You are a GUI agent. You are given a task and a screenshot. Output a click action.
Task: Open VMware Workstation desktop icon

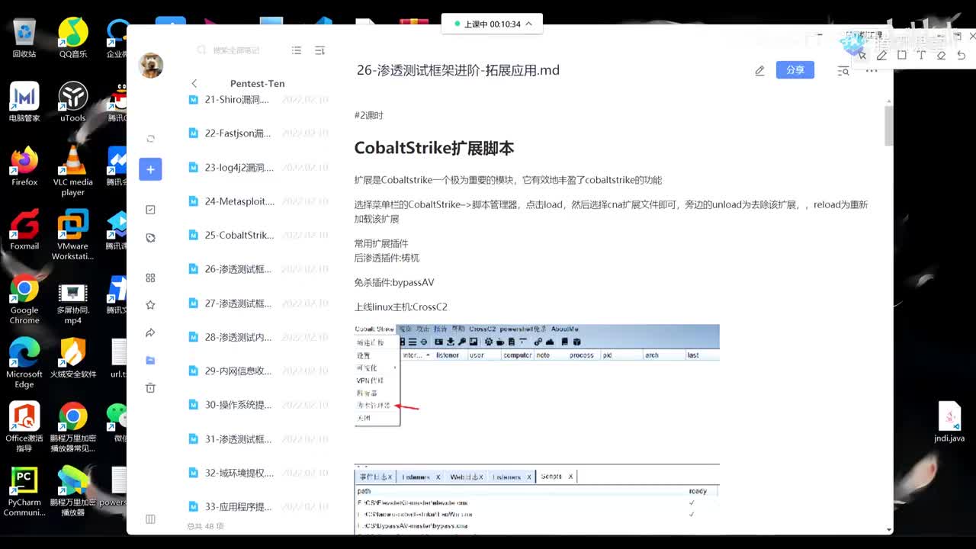[x=73, y=236]
